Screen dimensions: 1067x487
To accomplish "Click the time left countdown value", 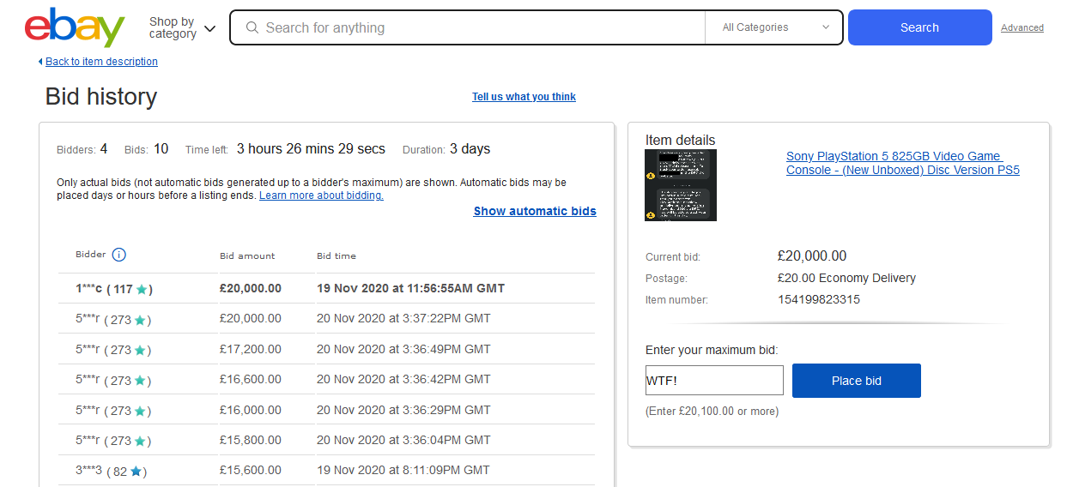I will pos(311,149).
